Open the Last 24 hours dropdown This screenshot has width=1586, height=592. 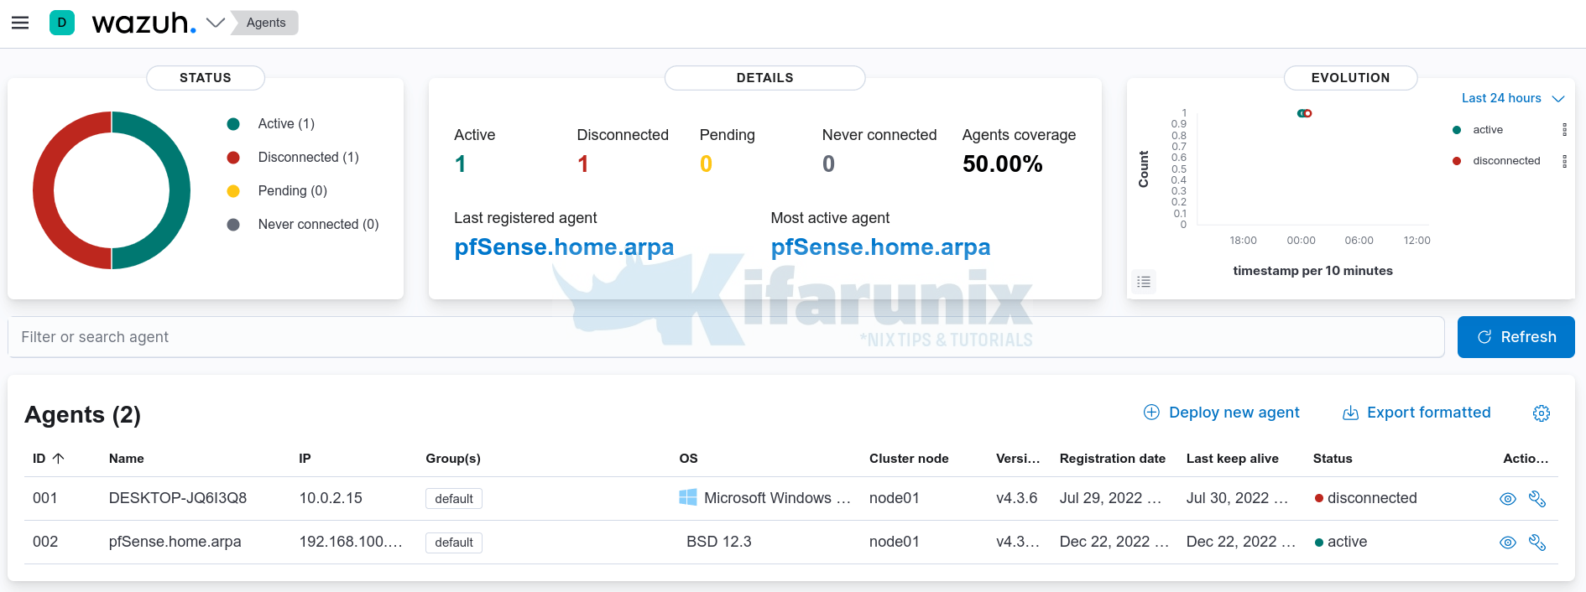1513,98
